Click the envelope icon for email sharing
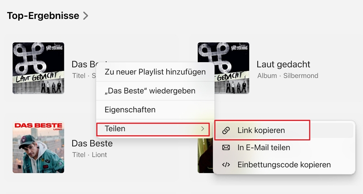 point(226,148)
